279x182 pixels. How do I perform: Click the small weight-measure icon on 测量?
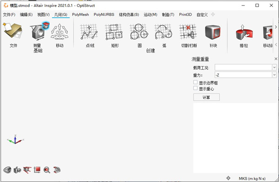click(x=46, y=26)
